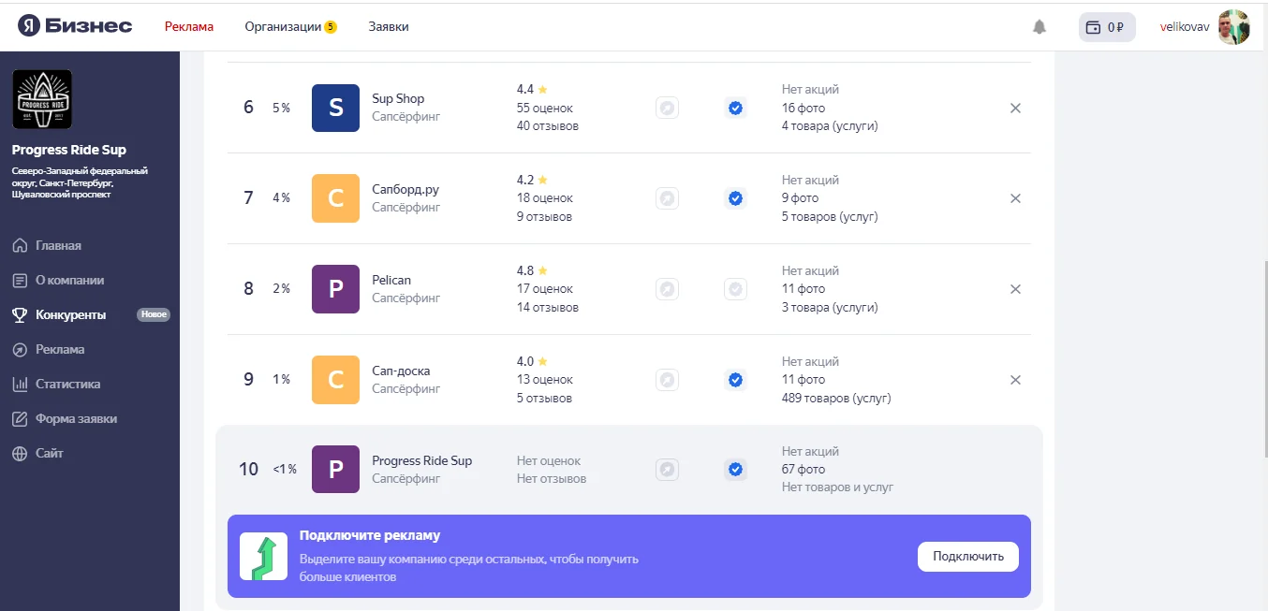Open the Sup Shop avatar letter S

click(x=335, y=108)
